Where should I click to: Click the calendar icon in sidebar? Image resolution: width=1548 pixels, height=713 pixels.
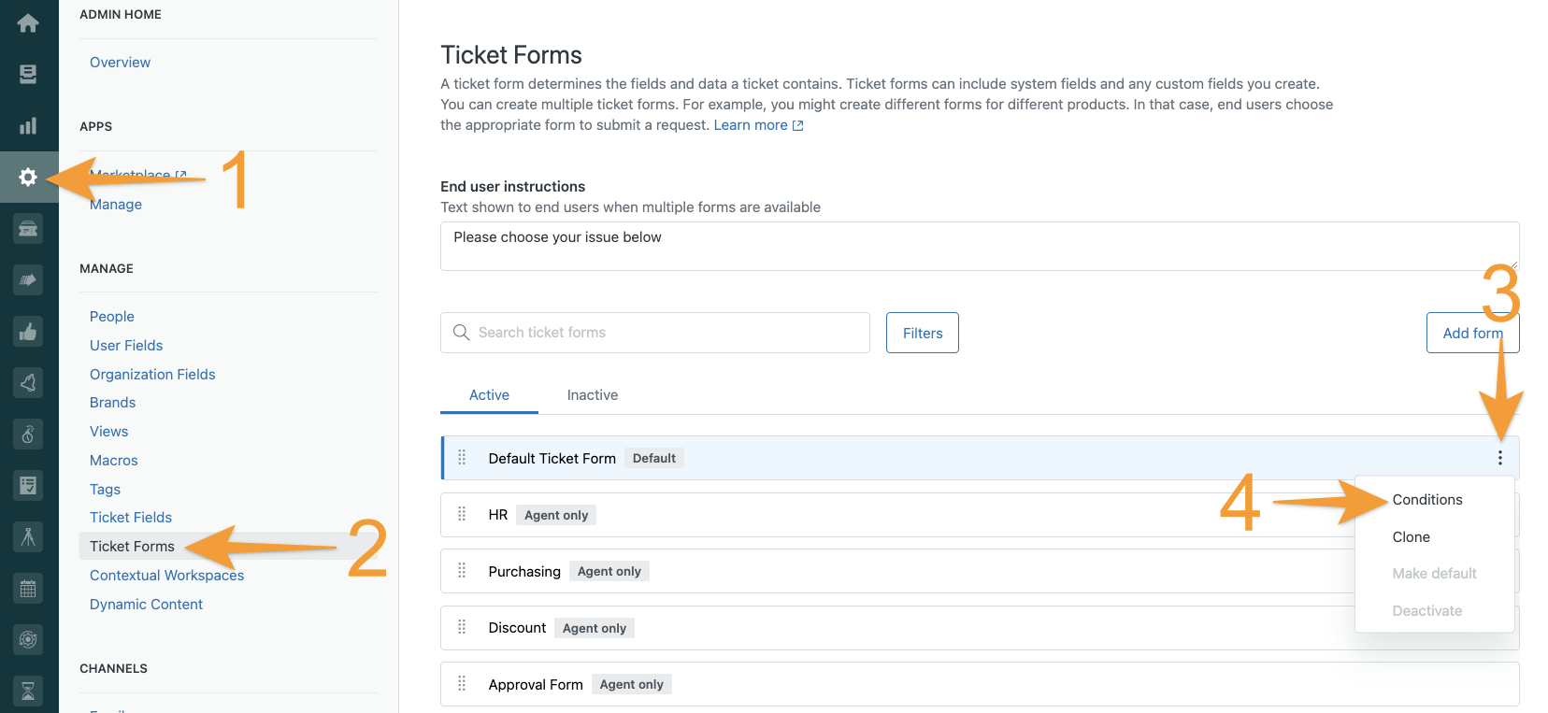click(x=28, y=589)
